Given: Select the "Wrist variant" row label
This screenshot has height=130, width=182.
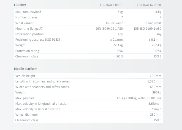Looking at the screenshot, I should point(24,23).
